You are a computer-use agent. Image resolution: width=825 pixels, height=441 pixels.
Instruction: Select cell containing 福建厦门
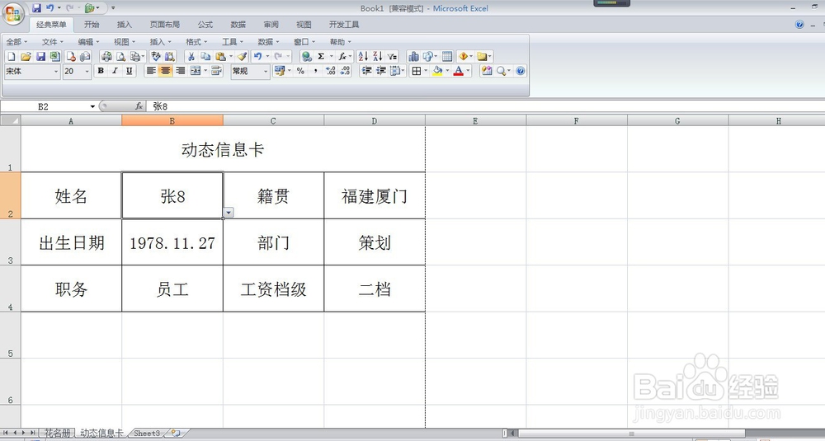point(375,195)
